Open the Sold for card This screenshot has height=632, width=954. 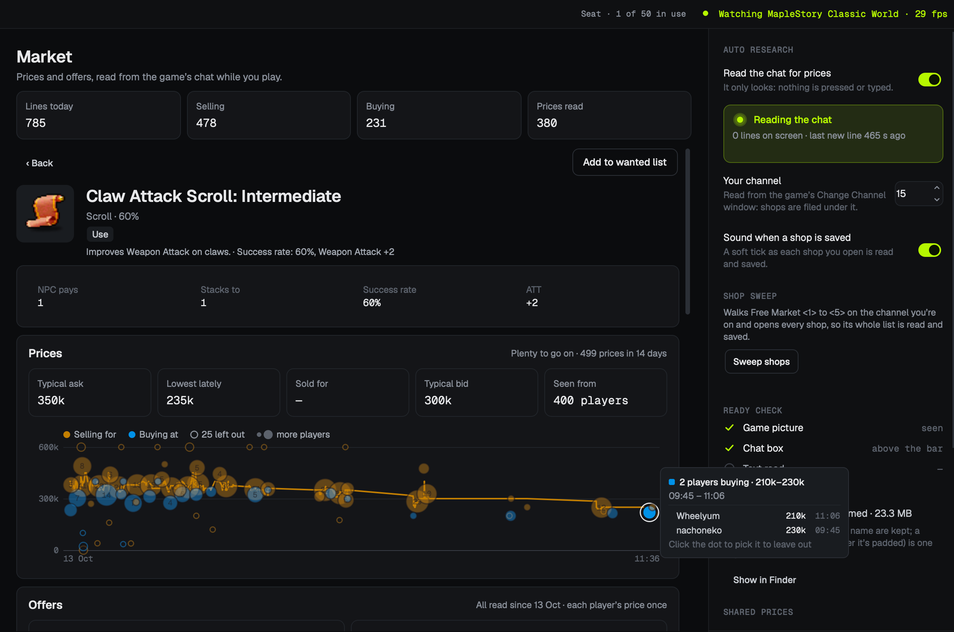tap(347, 392)
